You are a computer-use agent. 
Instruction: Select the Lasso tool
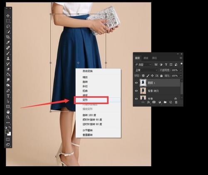click(x=8, y=26)
